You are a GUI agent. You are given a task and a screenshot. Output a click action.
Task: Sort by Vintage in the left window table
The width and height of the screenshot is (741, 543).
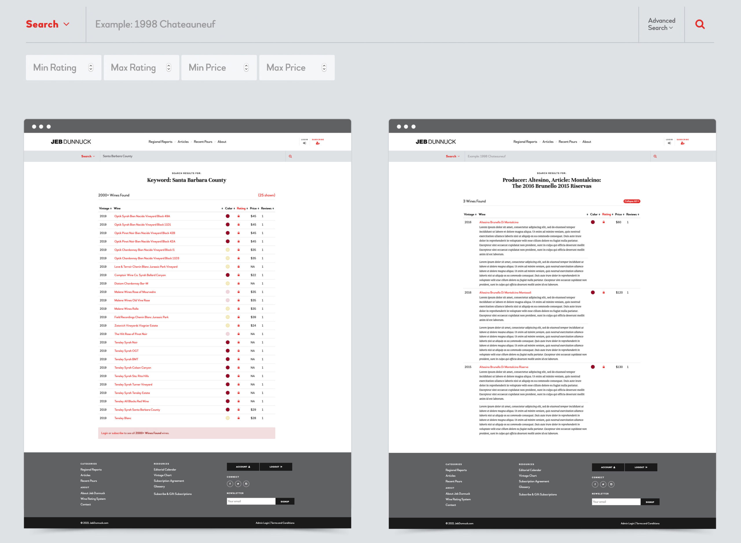105,208
